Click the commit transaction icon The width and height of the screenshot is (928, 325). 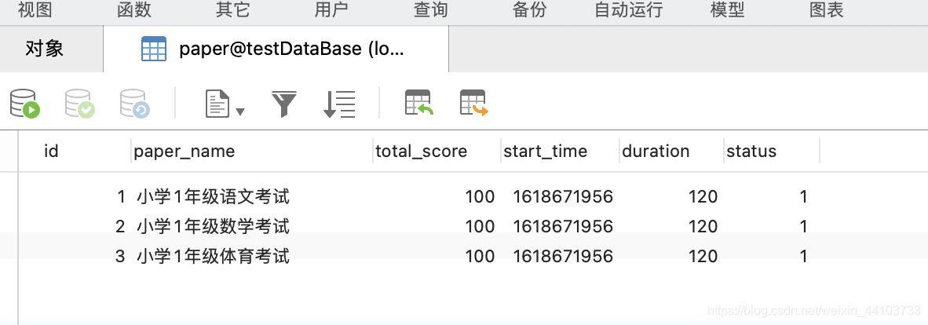[x=79, y=104]
